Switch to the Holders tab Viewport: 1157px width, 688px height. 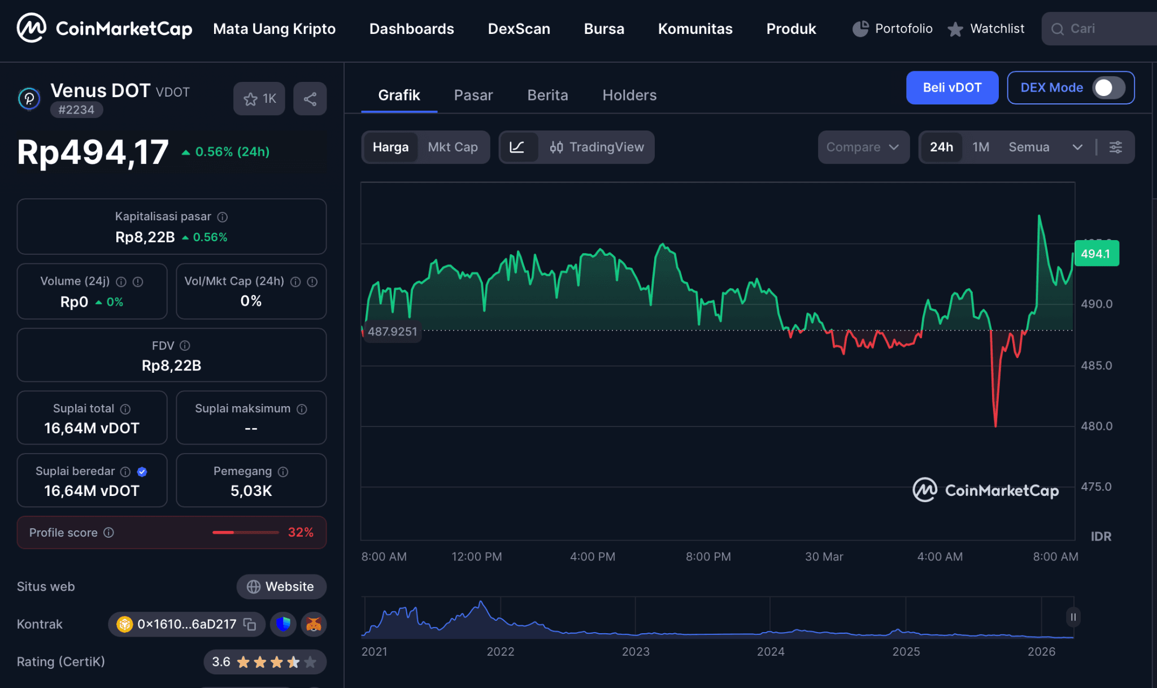[629, 95]
